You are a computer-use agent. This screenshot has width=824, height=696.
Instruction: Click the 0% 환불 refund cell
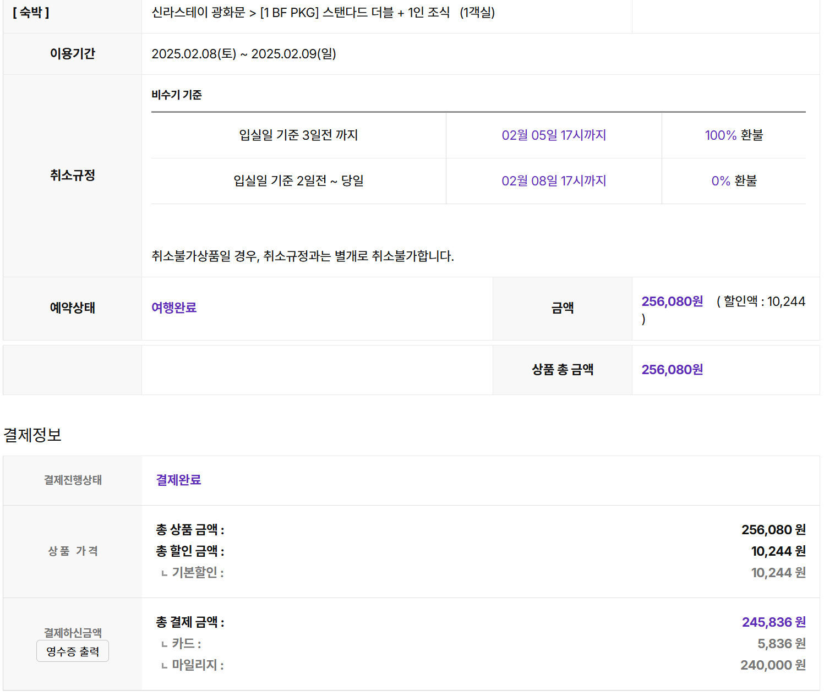(x=734, y=181)
